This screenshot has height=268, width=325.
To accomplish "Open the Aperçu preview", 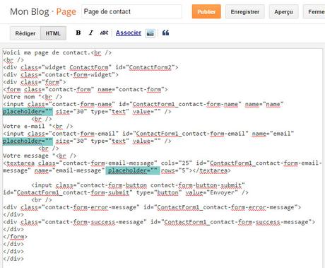I will click(x=283, y=11).
